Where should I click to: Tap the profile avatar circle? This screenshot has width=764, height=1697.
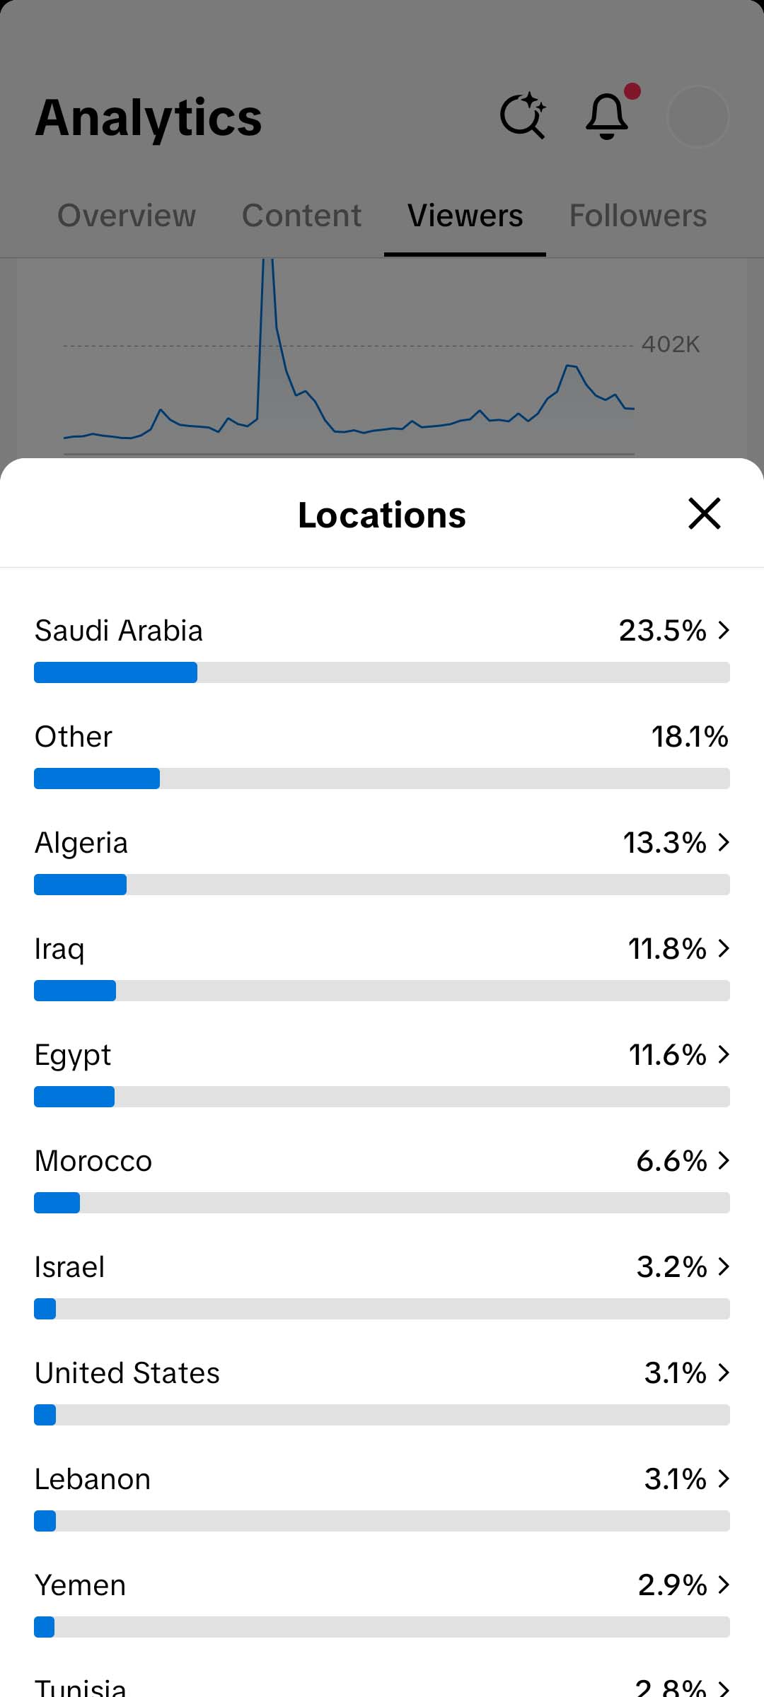tap(698, 117)
